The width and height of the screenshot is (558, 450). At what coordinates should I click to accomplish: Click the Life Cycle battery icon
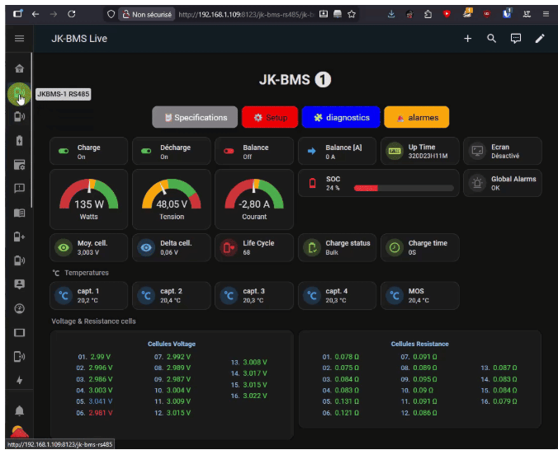[x=229, y=247]
